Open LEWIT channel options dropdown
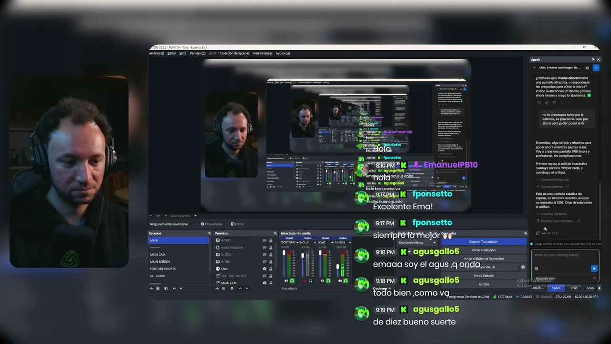Screen dimensions: 611x344 [x=333, y=242]
